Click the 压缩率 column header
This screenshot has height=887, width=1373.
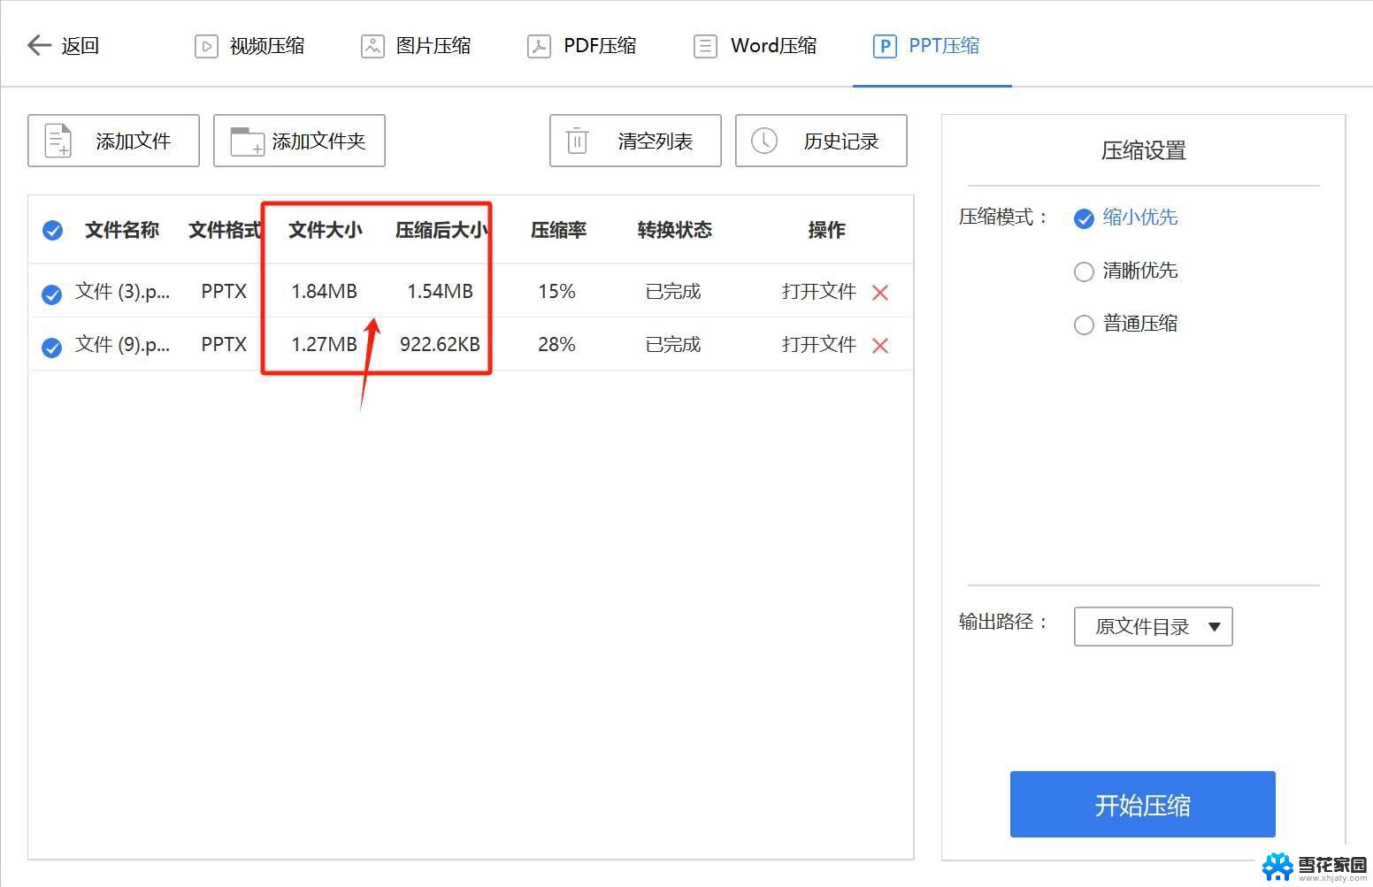[558, 230]
